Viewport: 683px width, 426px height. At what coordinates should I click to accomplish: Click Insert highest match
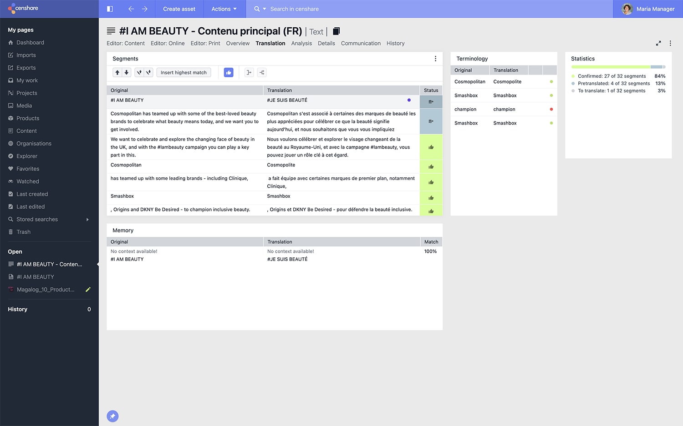click(183, 72)
